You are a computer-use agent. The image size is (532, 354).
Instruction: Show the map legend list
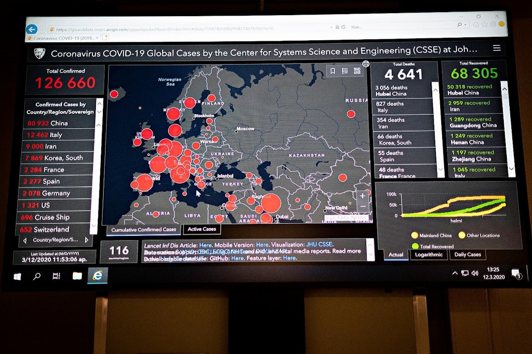click(345, 71)
